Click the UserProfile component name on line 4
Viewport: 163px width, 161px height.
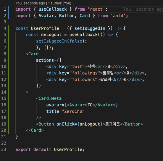click(45, 28)
